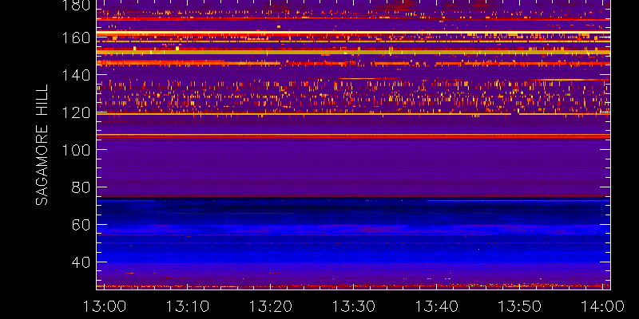The width and height of the screenshot is (639, 319).
Task: Click the 40 frequency axis label
Action: tap(81, 262)
